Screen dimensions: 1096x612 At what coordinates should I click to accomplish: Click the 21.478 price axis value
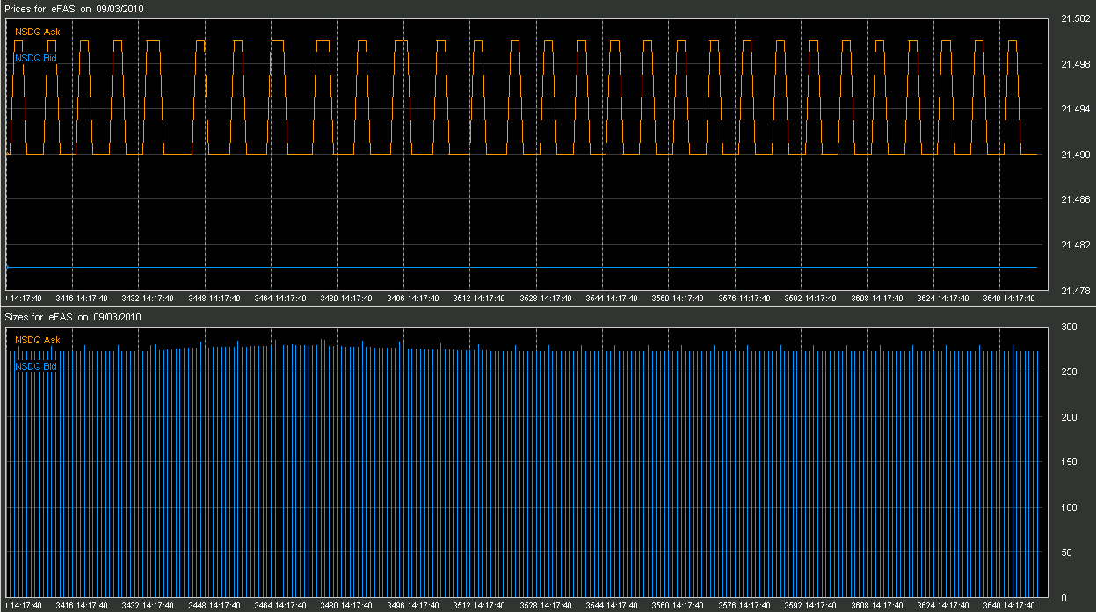[1076, 291]
